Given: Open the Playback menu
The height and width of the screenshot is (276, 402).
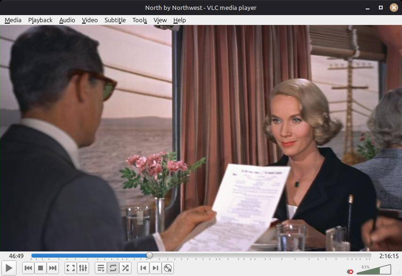Looking at the screenshot, I should (40, 20).
